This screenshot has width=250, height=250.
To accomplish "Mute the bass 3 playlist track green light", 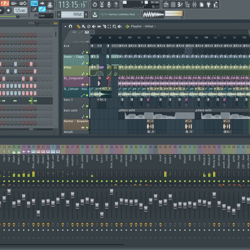I will pos(87,106).
